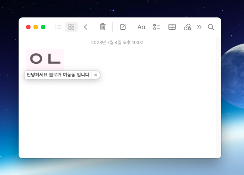Open search in Notes

click(211, 27)
